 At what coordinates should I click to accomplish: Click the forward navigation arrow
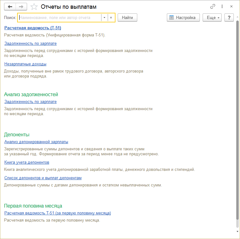21,7
